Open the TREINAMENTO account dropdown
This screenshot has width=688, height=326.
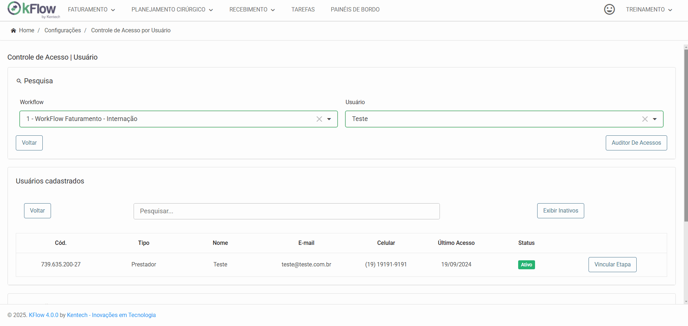tap(649, 10)
